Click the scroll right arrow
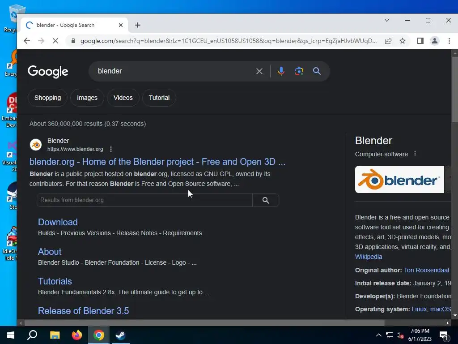This screenshot has width=458, height=344. tap(447, 323)
